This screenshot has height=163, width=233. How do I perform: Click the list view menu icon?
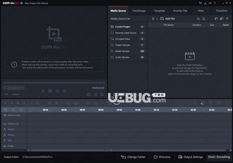coord(153,19)
